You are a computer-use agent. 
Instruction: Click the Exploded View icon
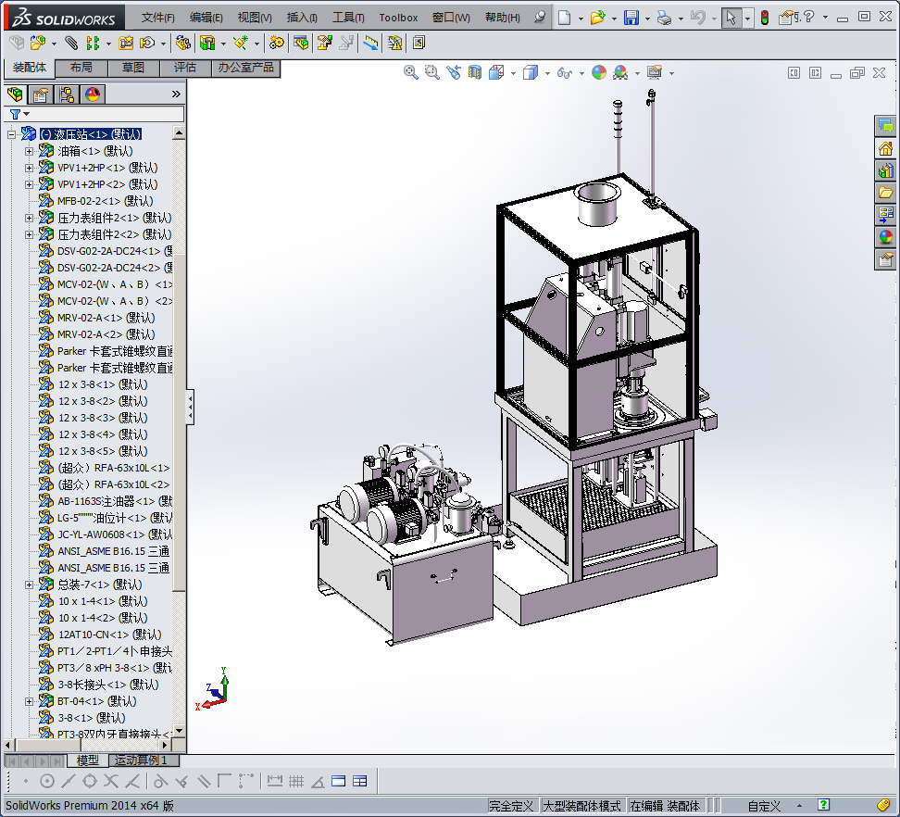pos(325,43)
